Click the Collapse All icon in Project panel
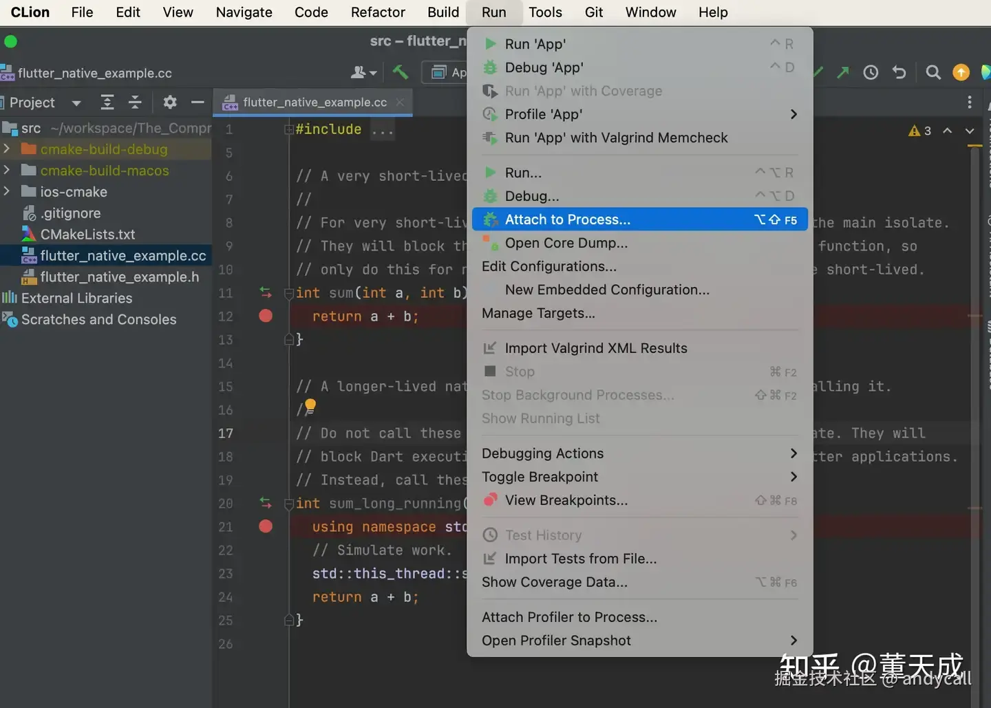 click(135, 103)
